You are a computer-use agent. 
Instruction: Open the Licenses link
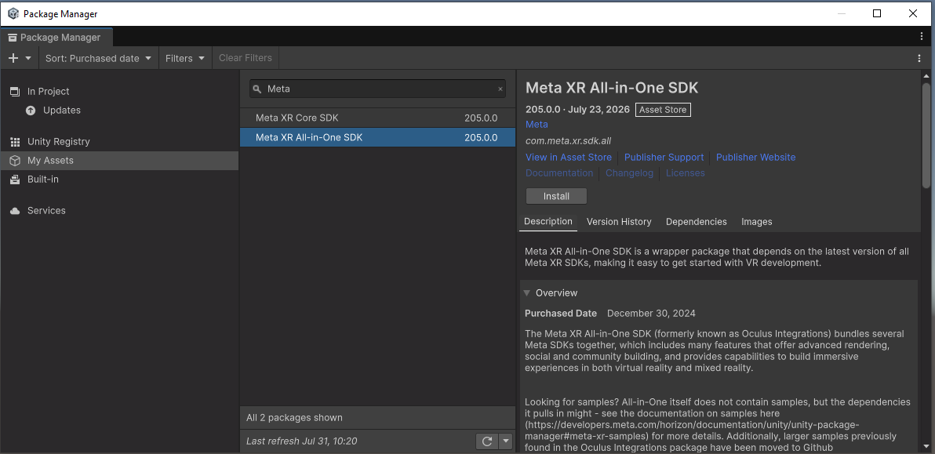click(x=685, y=173)
